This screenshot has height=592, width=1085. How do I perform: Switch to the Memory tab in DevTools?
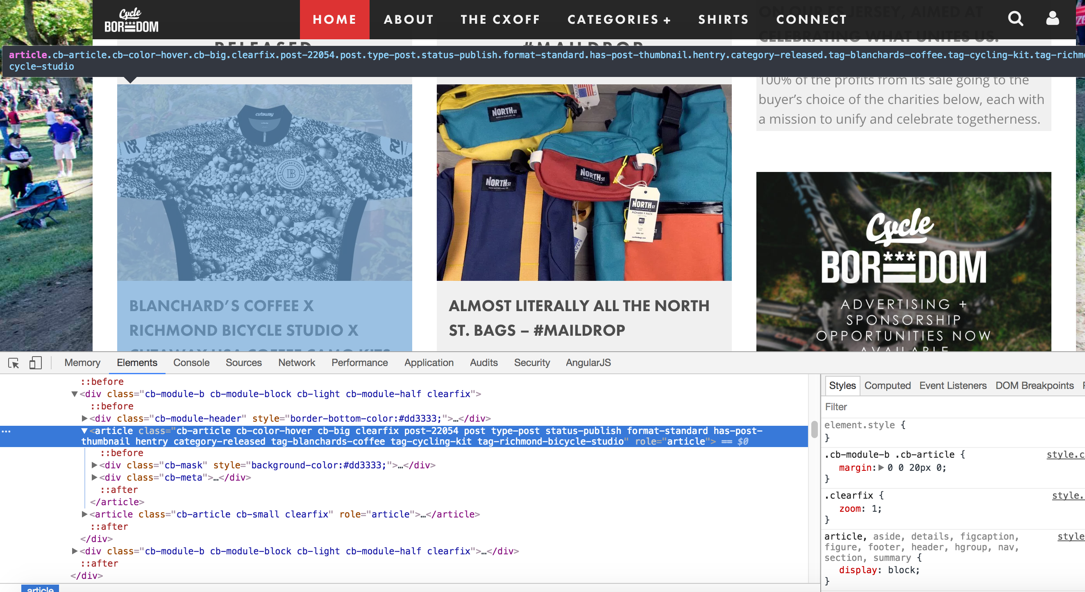pyautogui.click(x=82, y=363)
